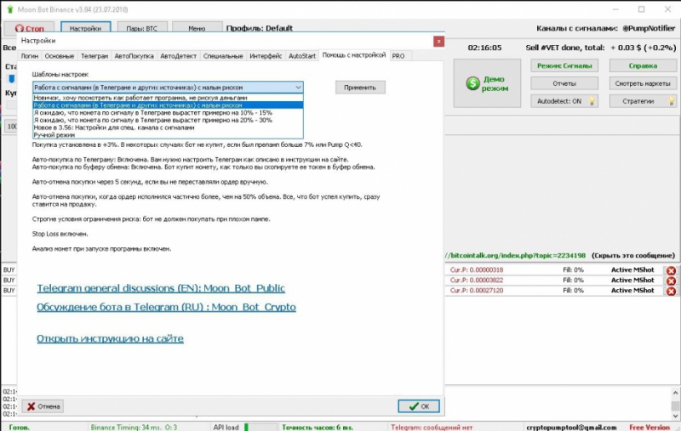Toggle the Демо режим dollar button
This screenshot has width=681, height=431.
(487, 83)
